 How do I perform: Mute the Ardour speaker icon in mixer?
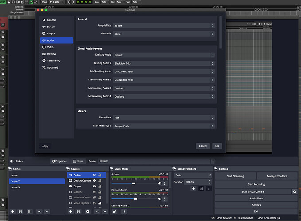[160, 183]
